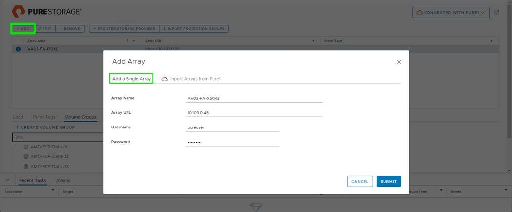
Task: Filter the Pure1 Tags column
Action: (491, 41)
